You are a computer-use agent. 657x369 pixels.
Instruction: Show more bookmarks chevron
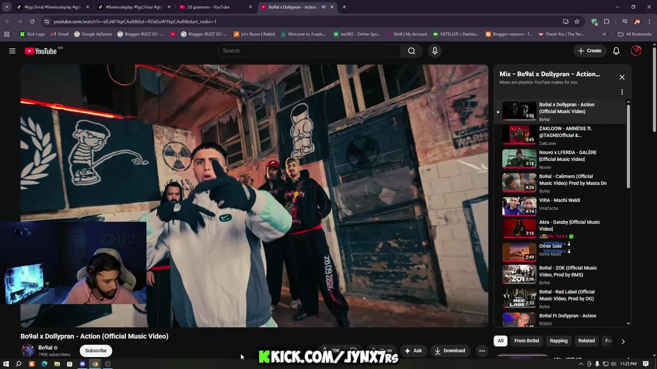(604, 34)
